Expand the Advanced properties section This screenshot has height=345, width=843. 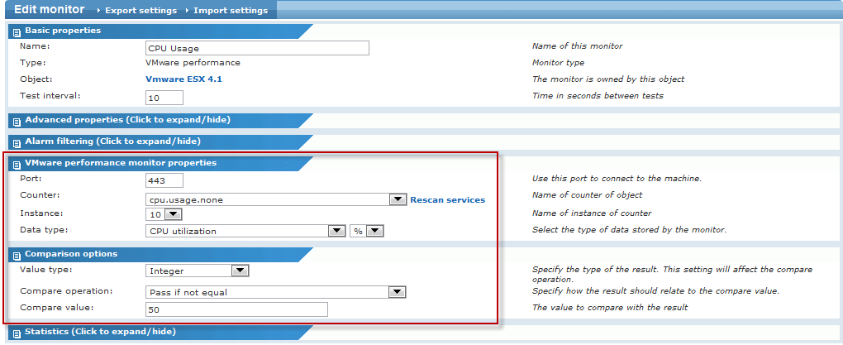[x=127, y=120]
